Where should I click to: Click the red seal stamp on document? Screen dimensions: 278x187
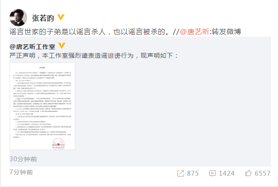[x=58, y=144]
